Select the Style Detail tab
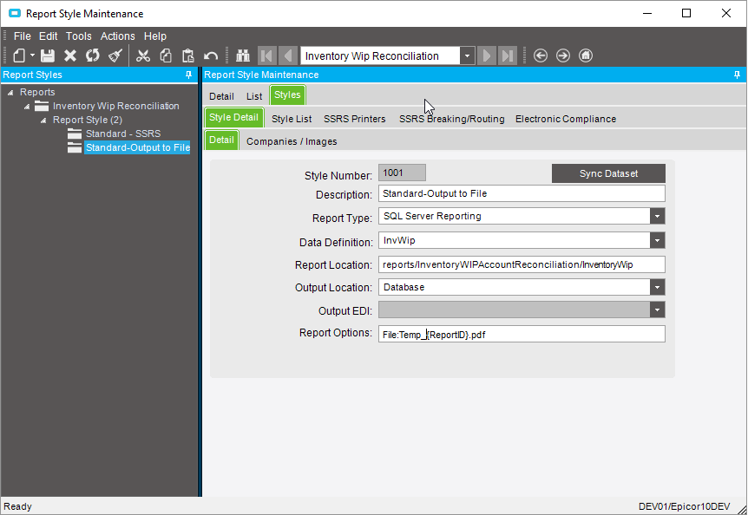 pos(233,118)
